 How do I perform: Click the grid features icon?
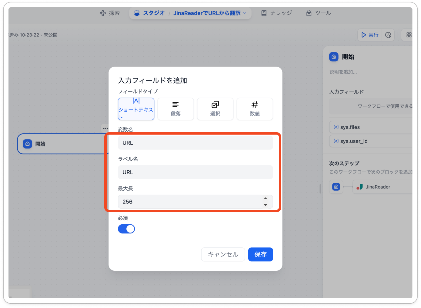409,35
